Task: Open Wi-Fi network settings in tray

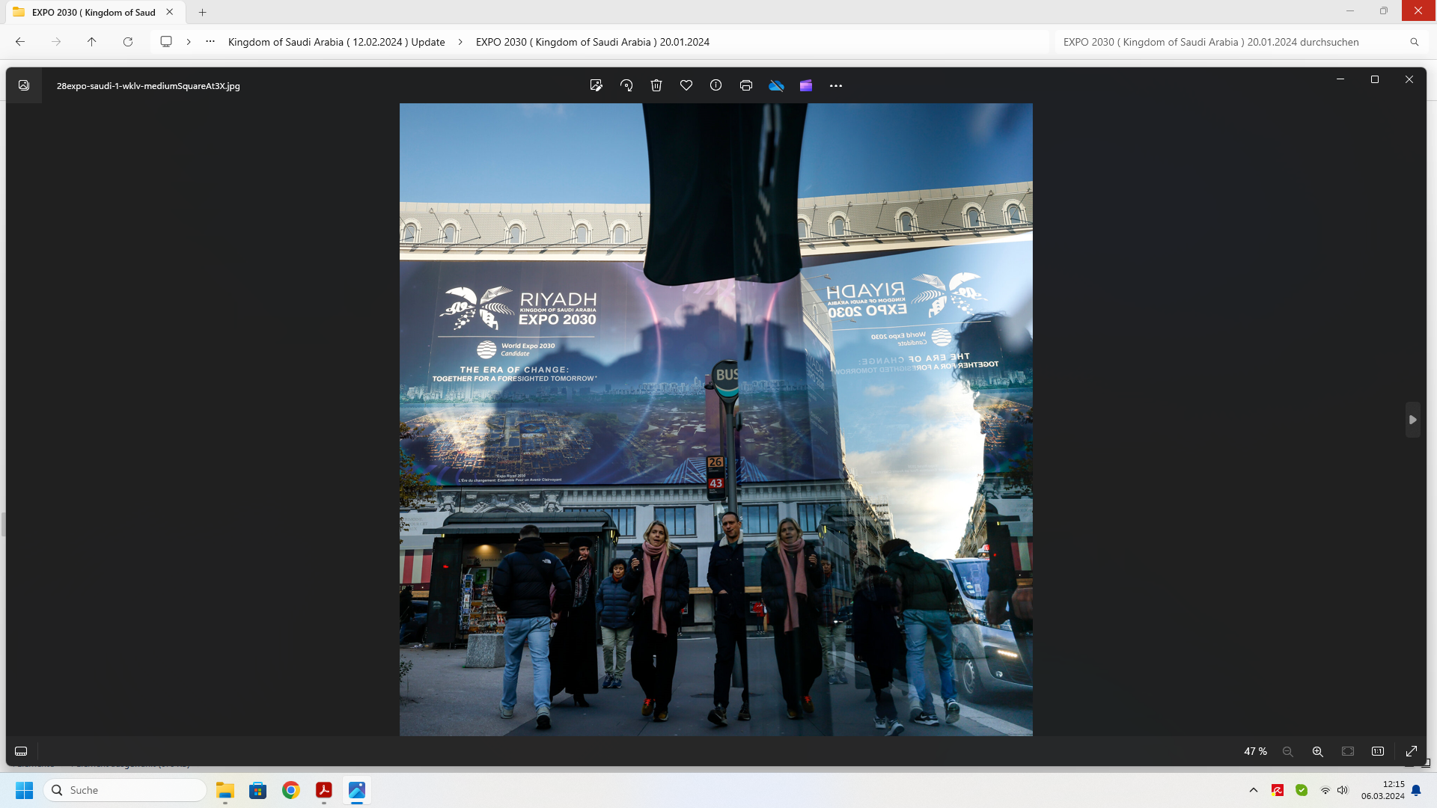Action: 1325,790
